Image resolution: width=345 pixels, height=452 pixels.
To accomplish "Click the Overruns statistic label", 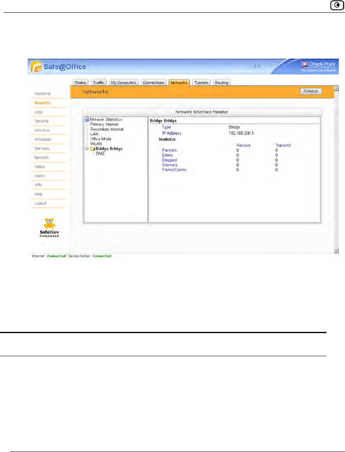I will [x=170, y=165].
